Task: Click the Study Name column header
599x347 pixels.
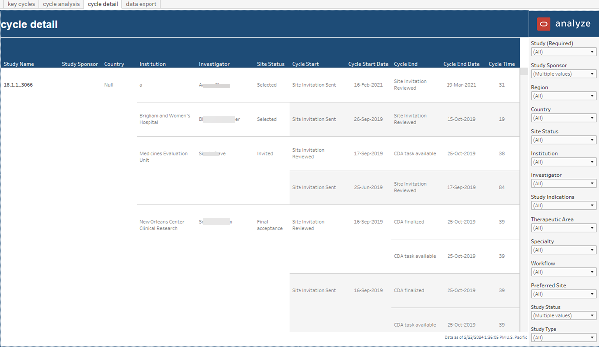Action: click(19, 64)
